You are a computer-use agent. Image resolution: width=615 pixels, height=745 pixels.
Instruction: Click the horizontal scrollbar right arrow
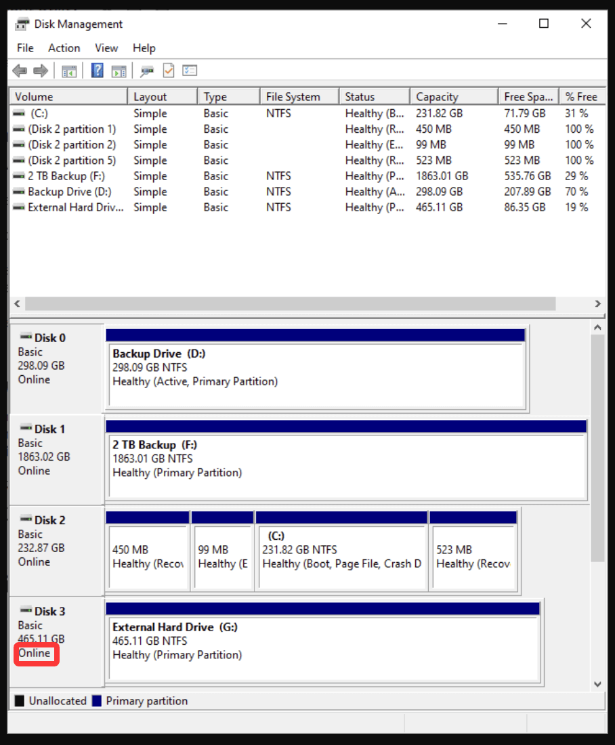coord(598,303)
